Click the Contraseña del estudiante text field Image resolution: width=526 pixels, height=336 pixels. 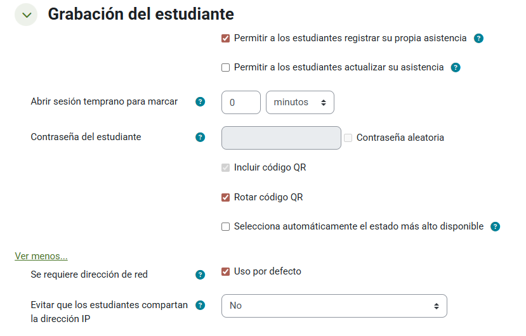click(x=281, y=138)
